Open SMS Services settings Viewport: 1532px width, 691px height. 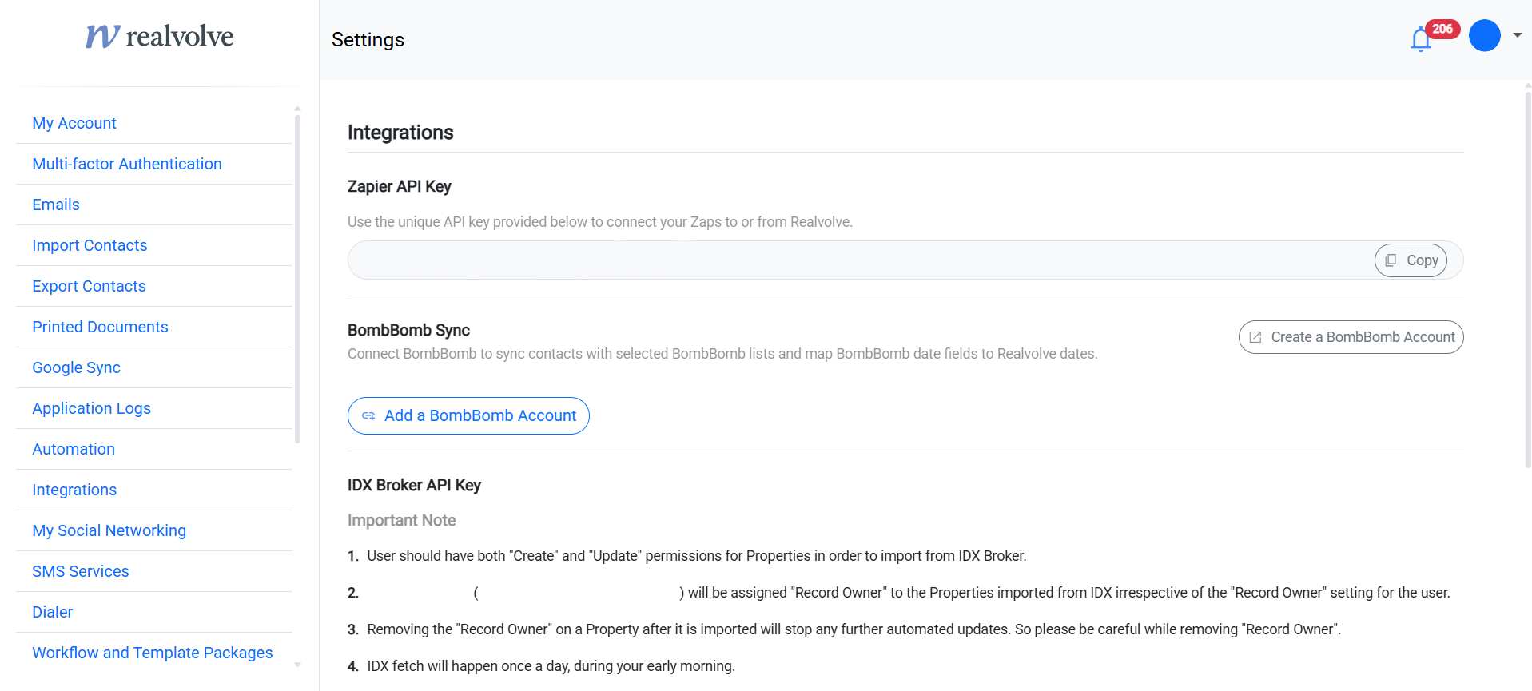80,571
